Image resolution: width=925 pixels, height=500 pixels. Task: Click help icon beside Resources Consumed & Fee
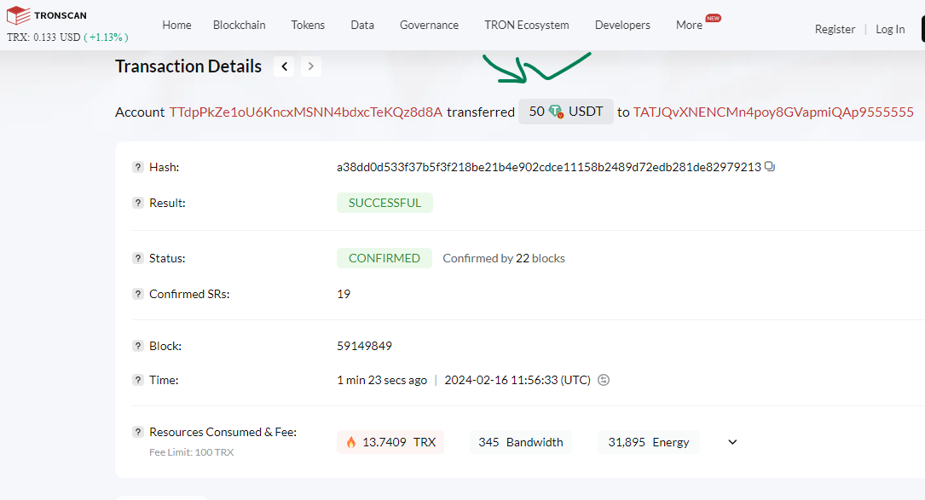pyautogui.click(x=138, y=432)
